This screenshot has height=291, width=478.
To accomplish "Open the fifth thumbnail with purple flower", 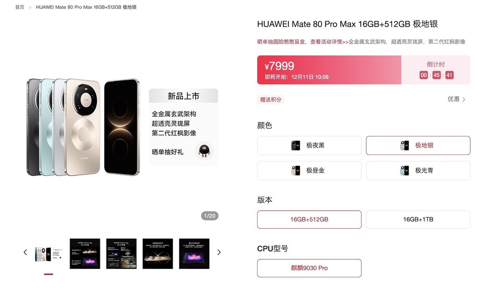I will coord(194,254).
